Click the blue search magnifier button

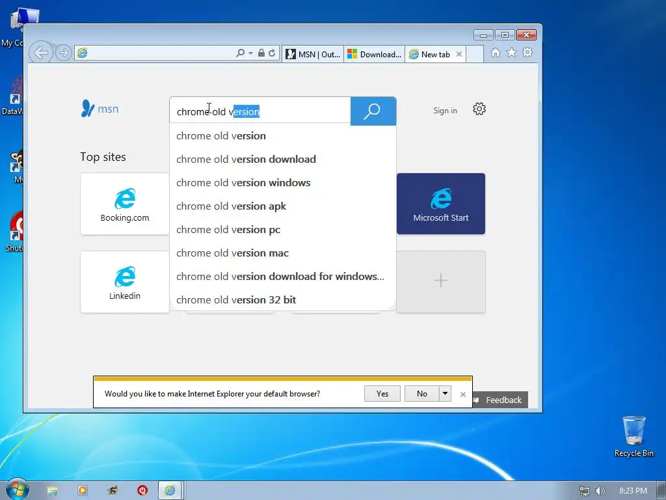[x=373, y=111]
